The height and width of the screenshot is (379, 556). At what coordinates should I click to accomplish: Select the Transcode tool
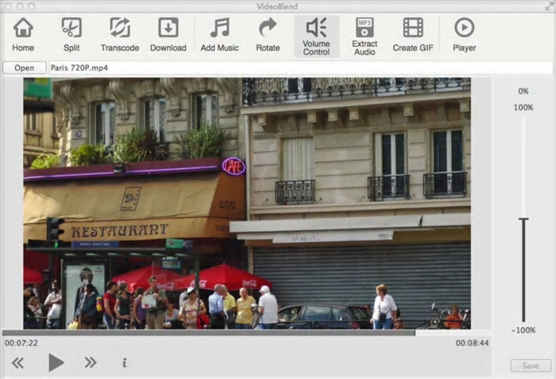pyautogui.click(x=120, y=35)
